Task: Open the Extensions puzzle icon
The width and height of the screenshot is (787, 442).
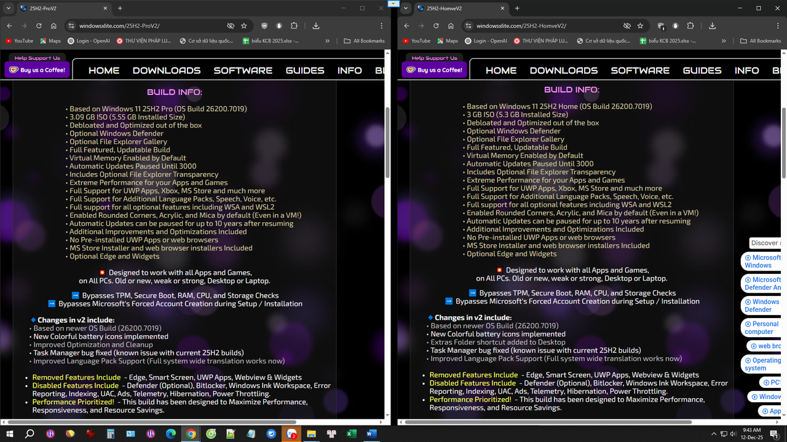Action: [294, 26]
